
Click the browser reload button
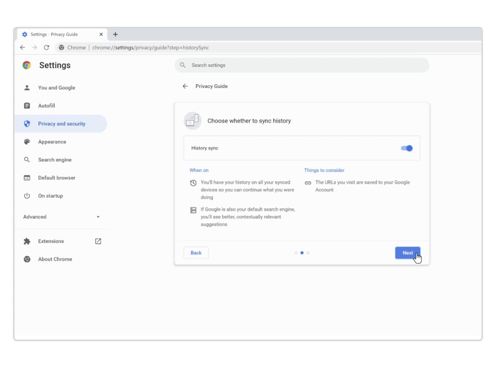(46, 47)
